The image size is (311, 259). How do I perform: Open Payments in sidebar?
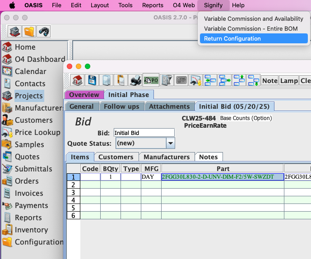tap(25, 205)
